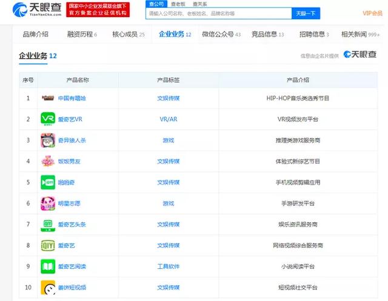Click into the company name search field

coord(219,13)
